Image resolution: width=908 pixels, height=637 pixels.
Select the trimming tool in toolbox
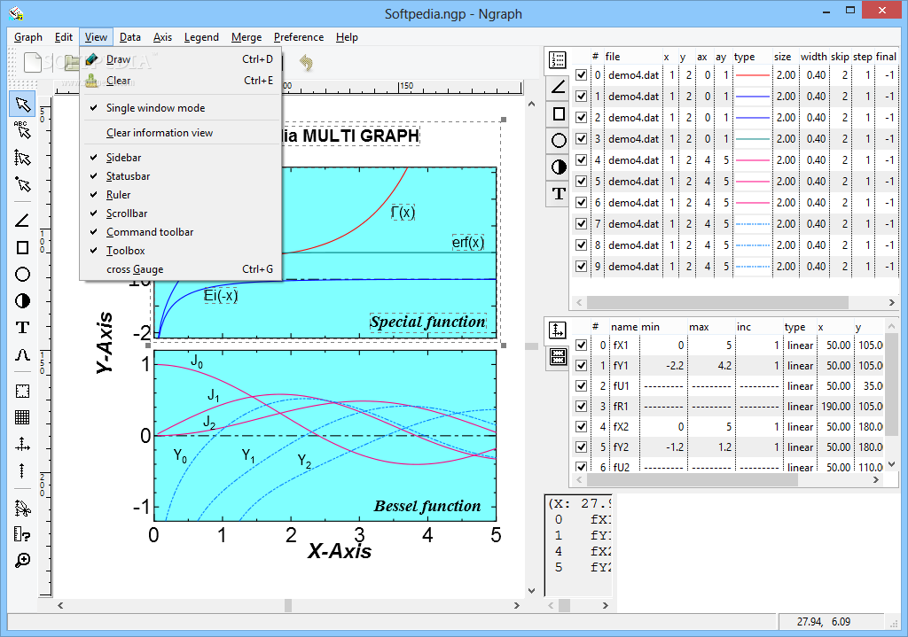22,508
